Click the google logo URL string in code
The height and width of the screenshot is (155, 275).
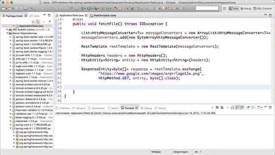(x=150, y=74)
